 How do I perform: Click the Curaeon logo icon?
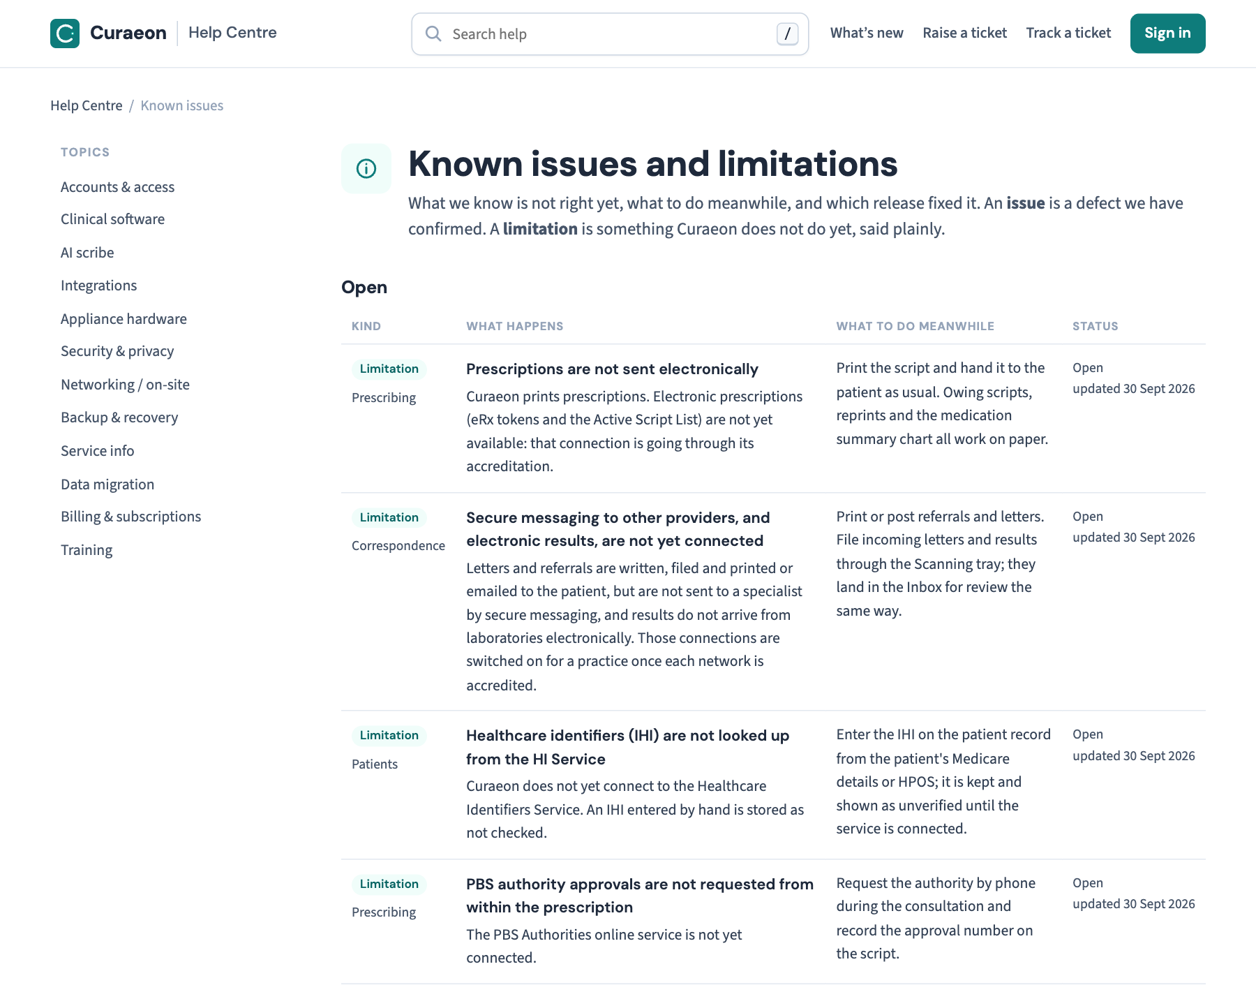(x=65, y=34)
